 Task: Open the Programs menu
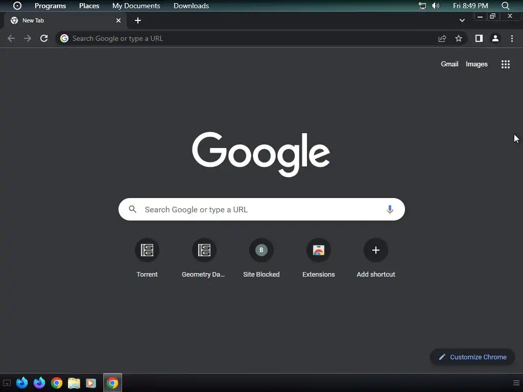51,6
